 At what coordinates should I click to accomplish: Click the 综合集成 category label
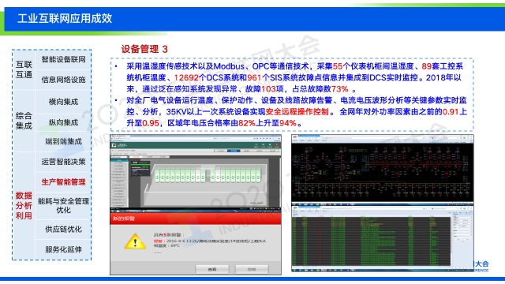click(x=24, y=121)
